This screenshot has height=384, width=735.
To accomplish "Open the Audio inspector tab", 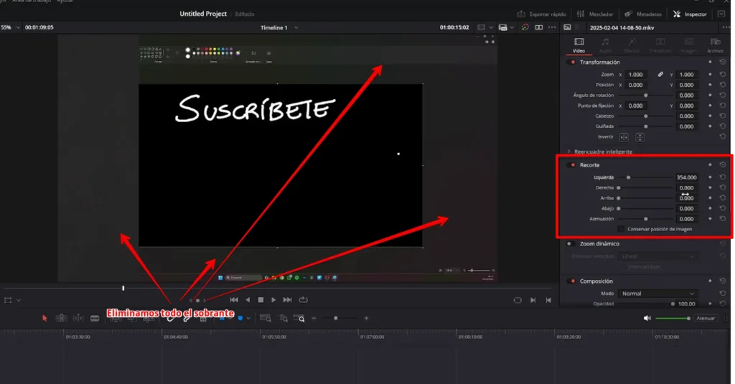I will (x=605, y=45).
